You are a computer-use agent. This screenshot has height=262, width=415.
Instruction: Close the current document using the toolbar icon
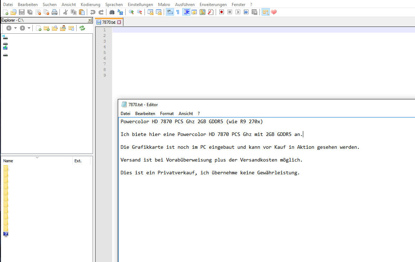coord(38,12)
